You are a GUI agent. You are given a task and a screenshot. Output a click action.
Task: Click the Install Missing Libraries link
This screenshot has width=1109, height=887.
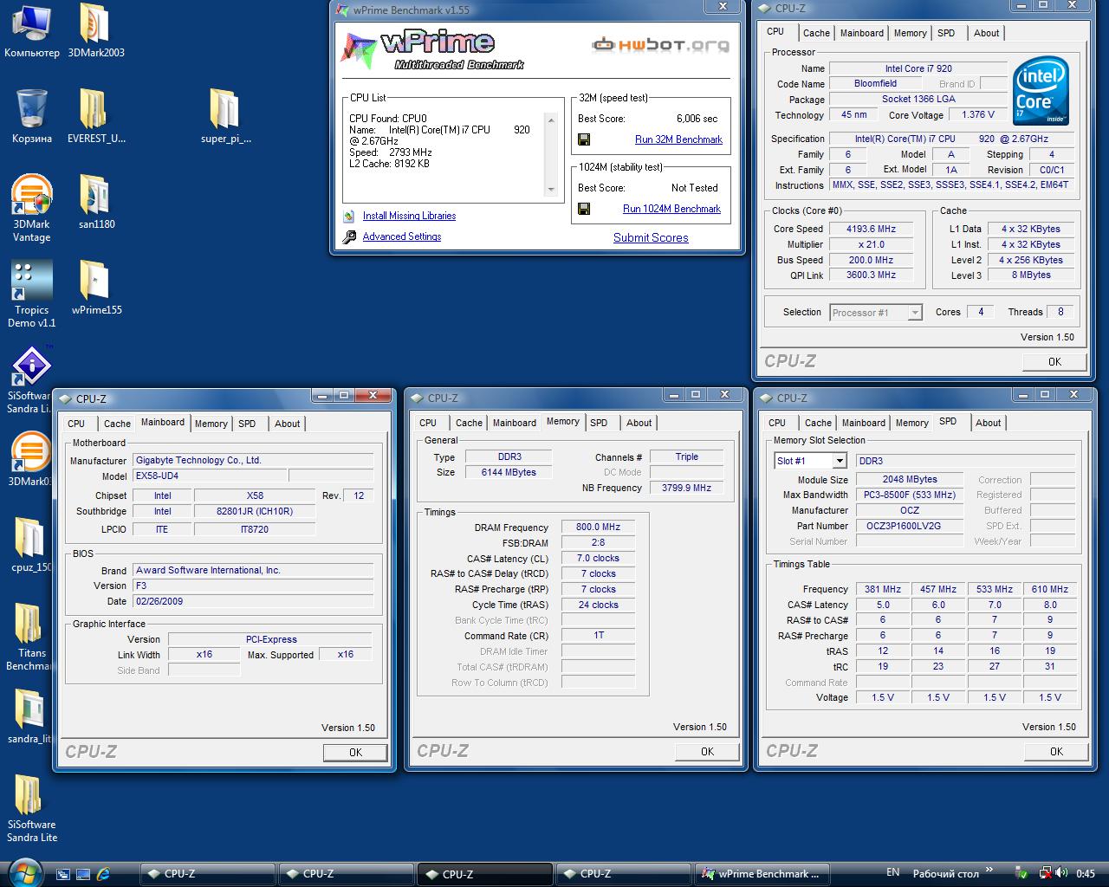[409, 216]
